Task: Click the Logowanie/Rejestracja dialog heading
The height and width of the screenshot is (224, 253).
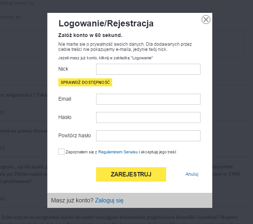Action: point(106,23)
